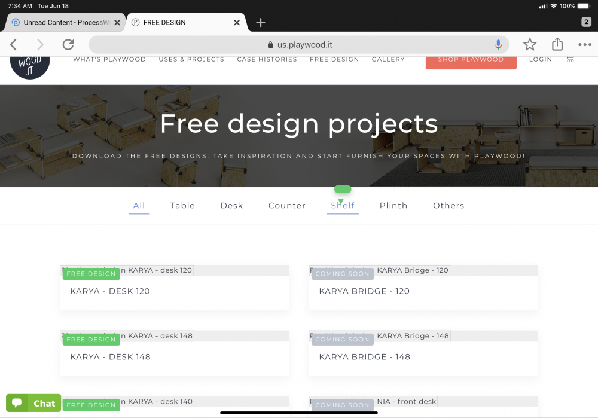598x418 pixels.
Task: Open the CASE HISTORIES menu item
Action: click(267, 59)
